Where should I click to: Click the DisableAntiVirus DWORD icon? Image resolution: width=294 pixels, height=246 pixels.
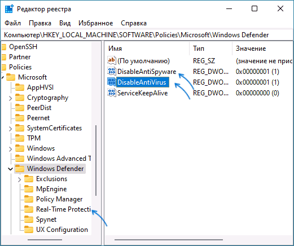pyautogui.click(x=111, y=82)
